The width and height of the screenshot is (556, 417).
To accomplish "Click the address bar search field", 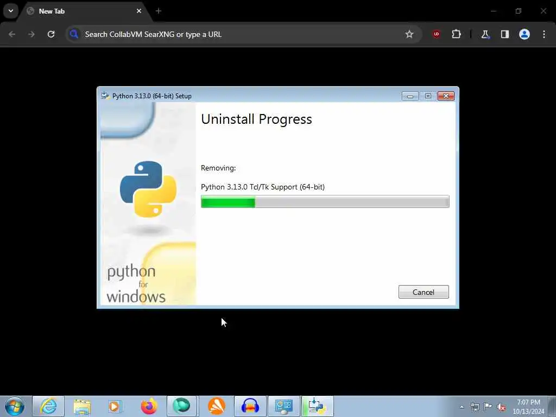I will coord(243,34).
